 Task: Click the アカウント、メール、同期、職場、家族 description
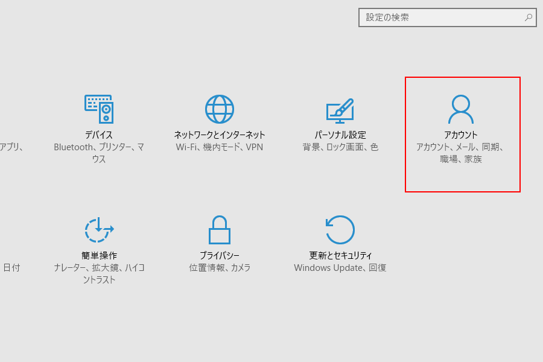point(461,153)
